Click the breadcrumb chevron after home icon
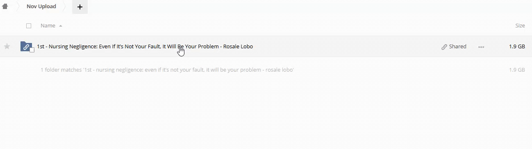This screenshot has height=149, width=532. [18, 7]
